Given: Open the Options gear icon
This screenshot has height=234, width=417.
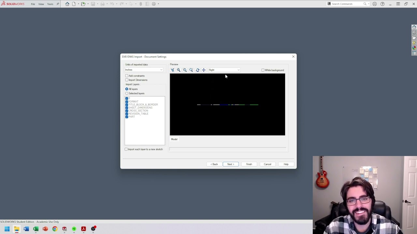Looking at the screenshot, I should 154,4.
